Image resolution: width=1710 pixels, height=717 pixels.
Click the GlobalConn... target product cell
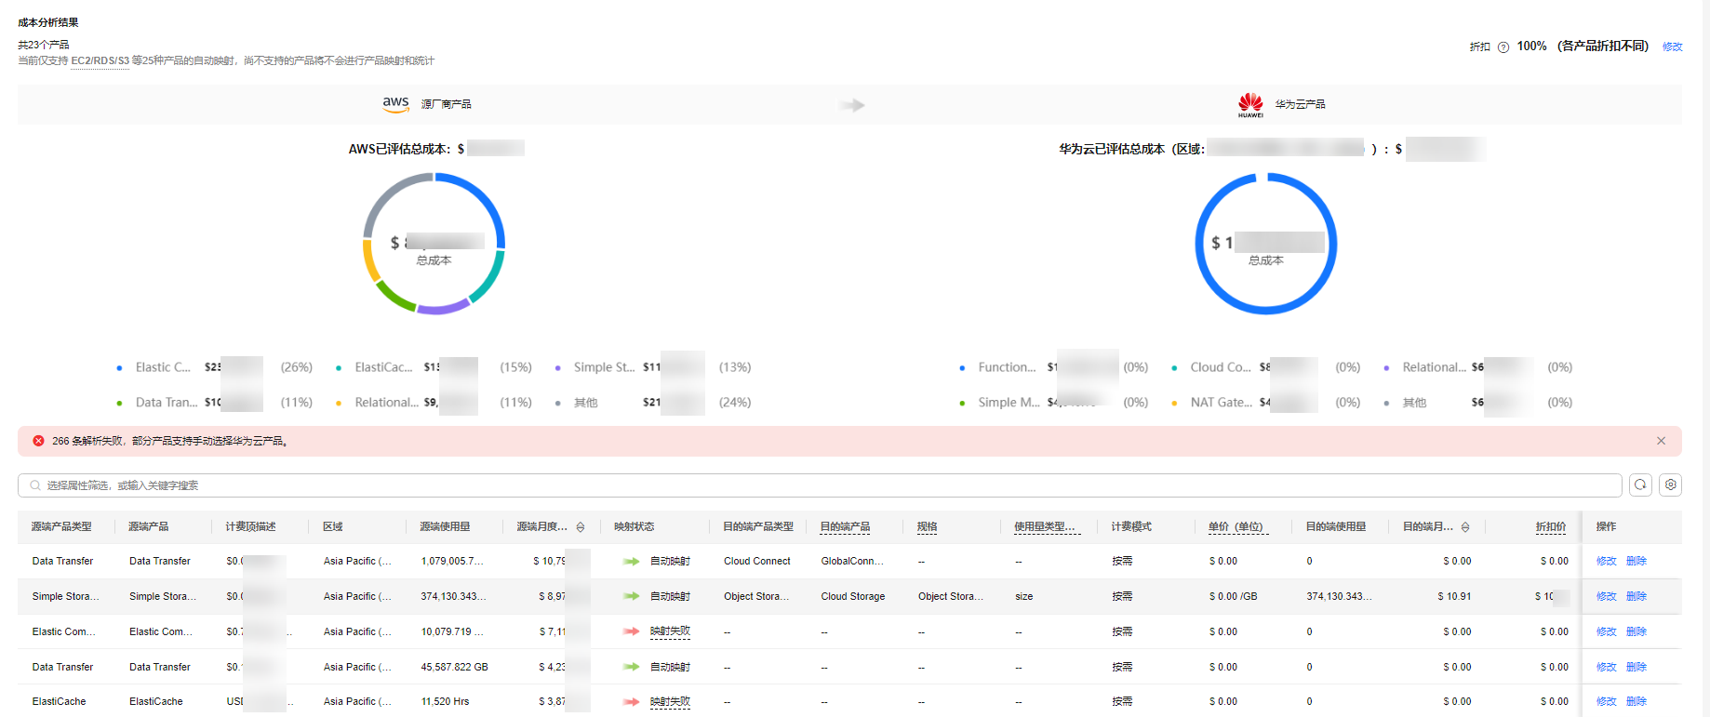[852, 561]
